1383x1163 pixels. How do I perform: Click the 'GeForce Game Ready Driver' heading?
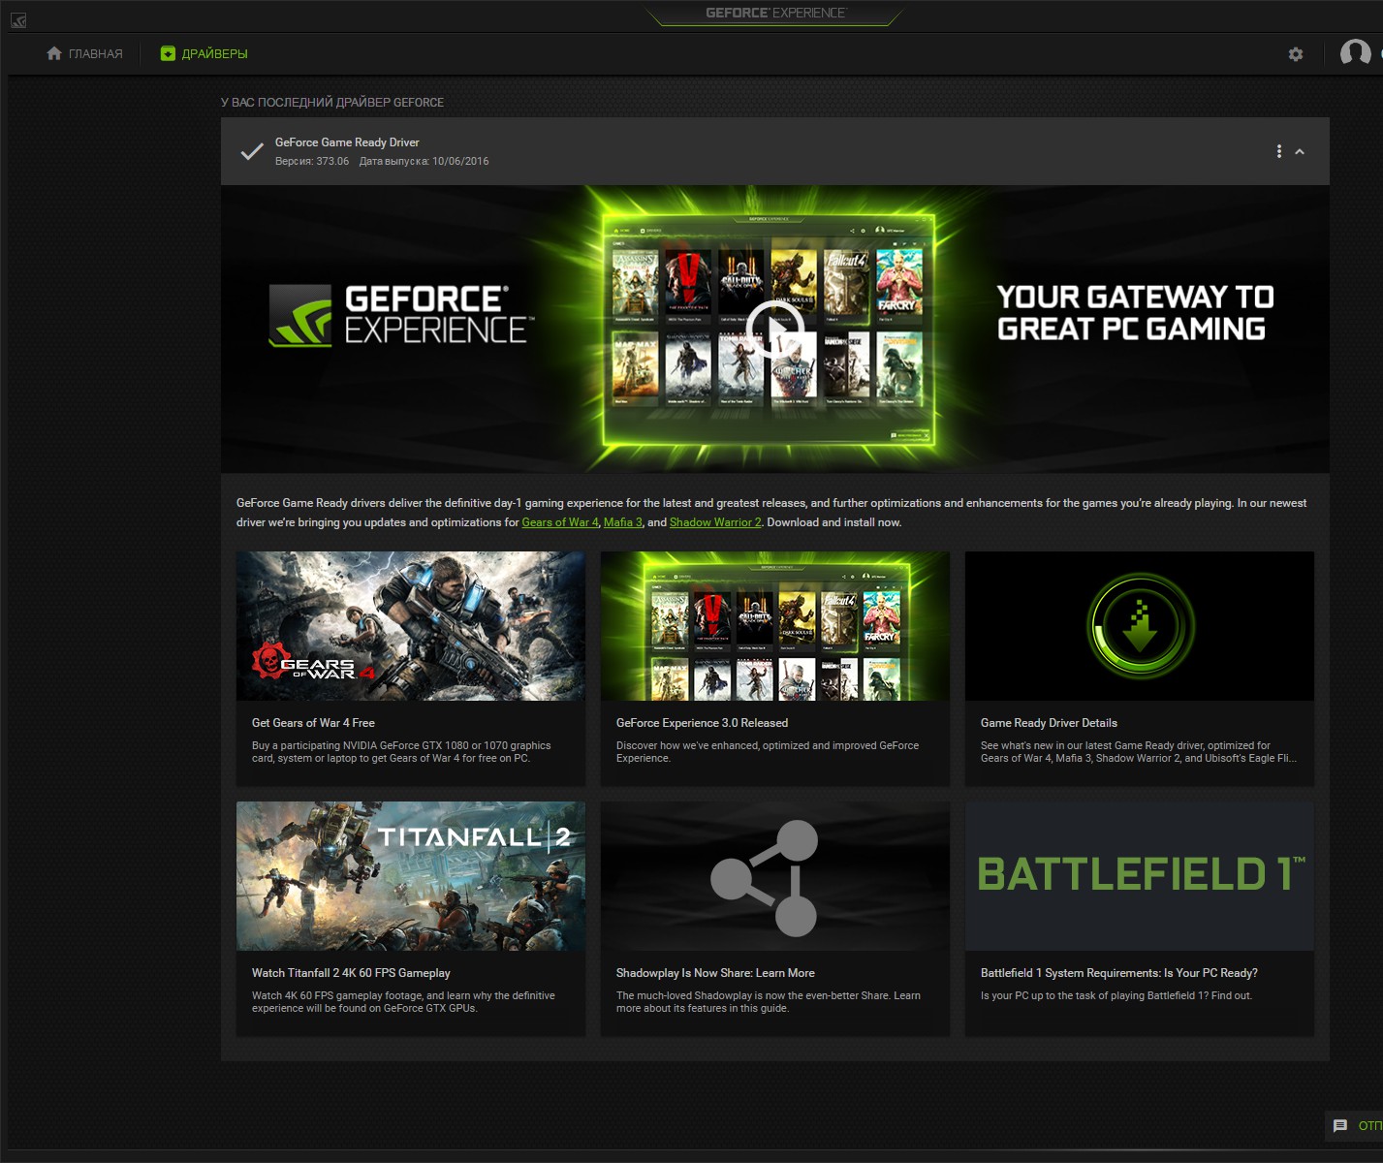347,142
